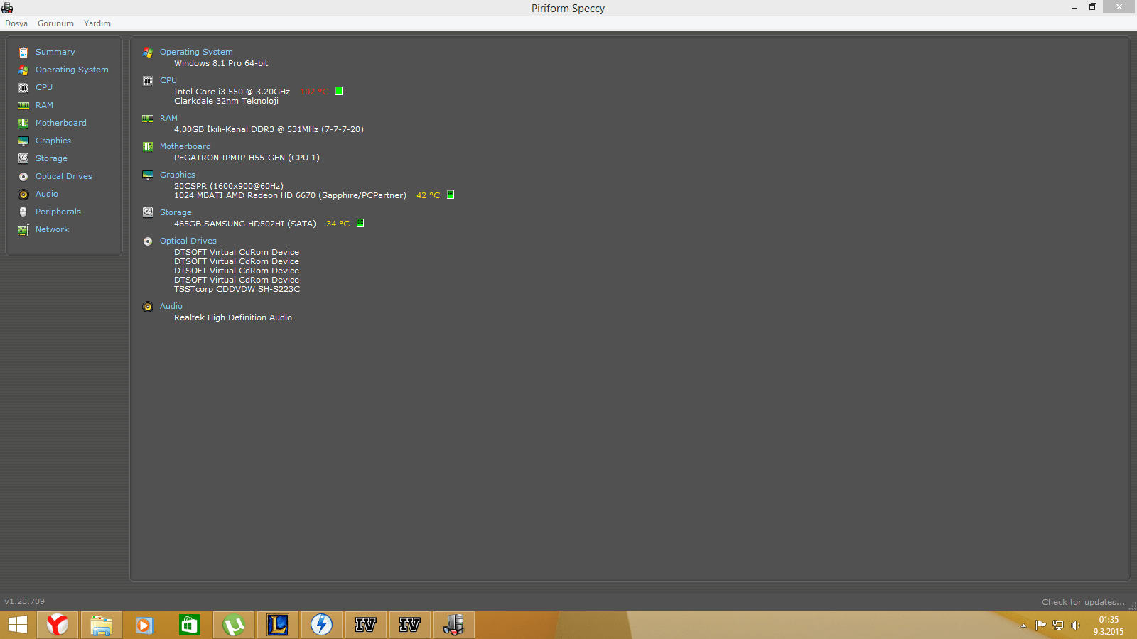1137x639 pixels.
Task: Open League of Legends from the taskbar
Action: pos(277,625)
